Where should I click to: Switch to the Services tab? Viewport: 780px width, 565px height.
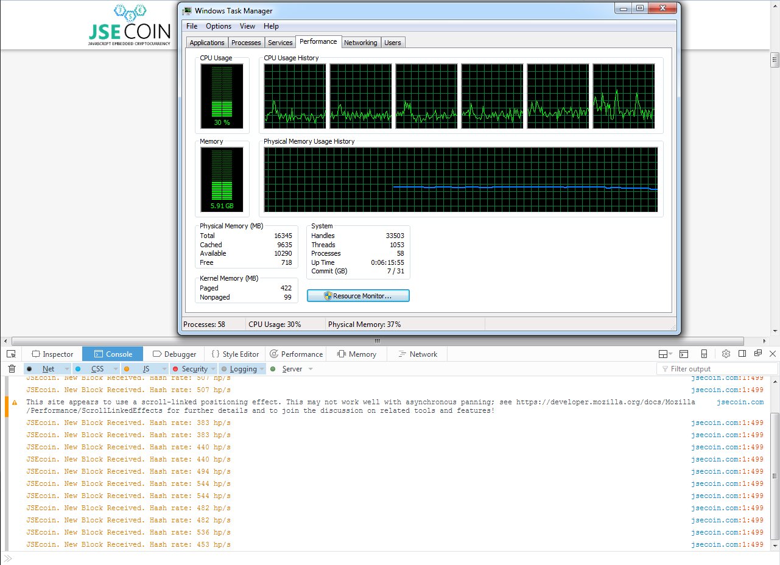click(x=280, y=43)
